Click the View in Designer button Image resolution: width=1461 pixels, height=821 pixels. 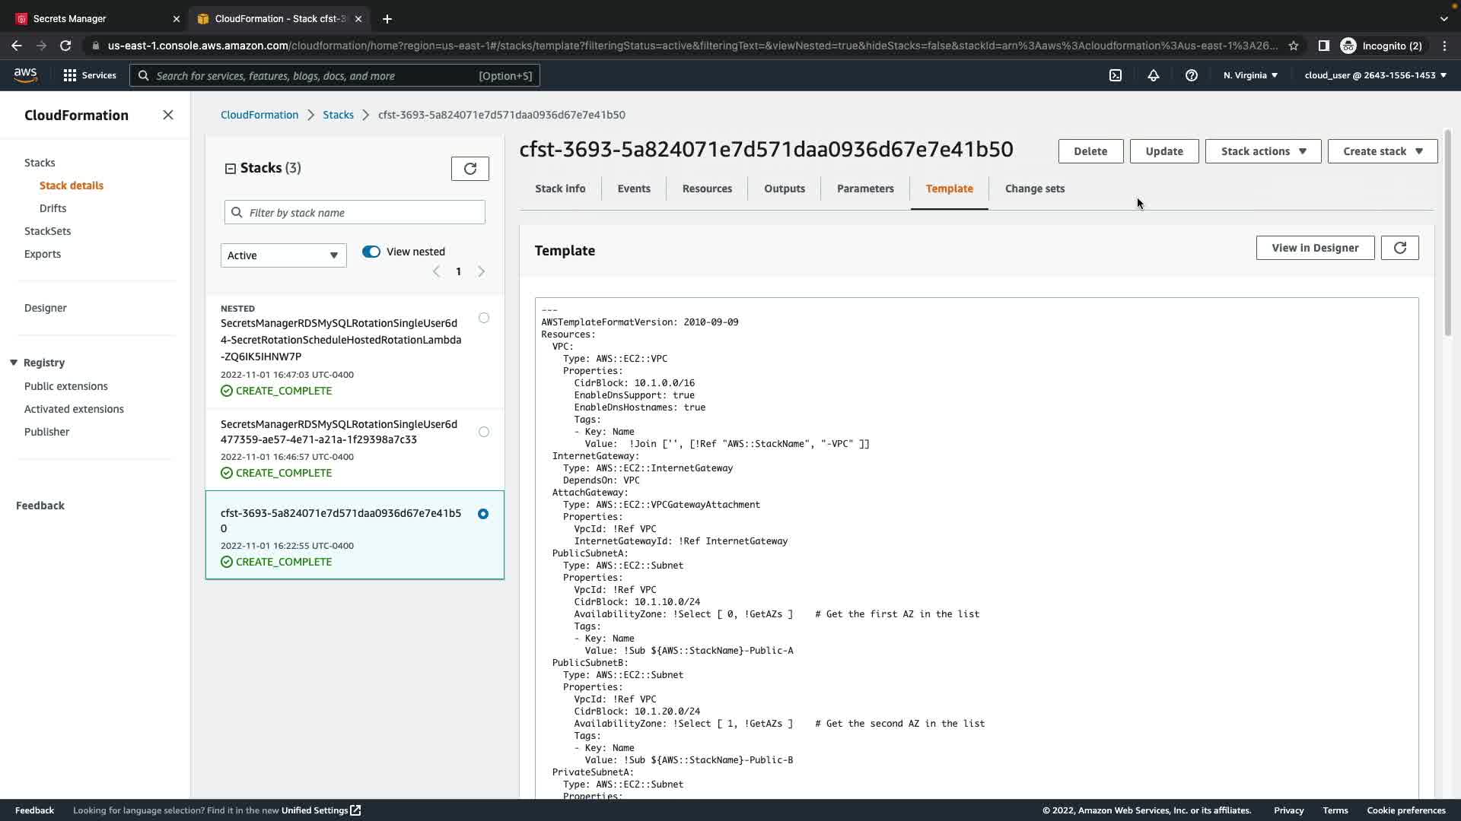(x=1315, y=248)
